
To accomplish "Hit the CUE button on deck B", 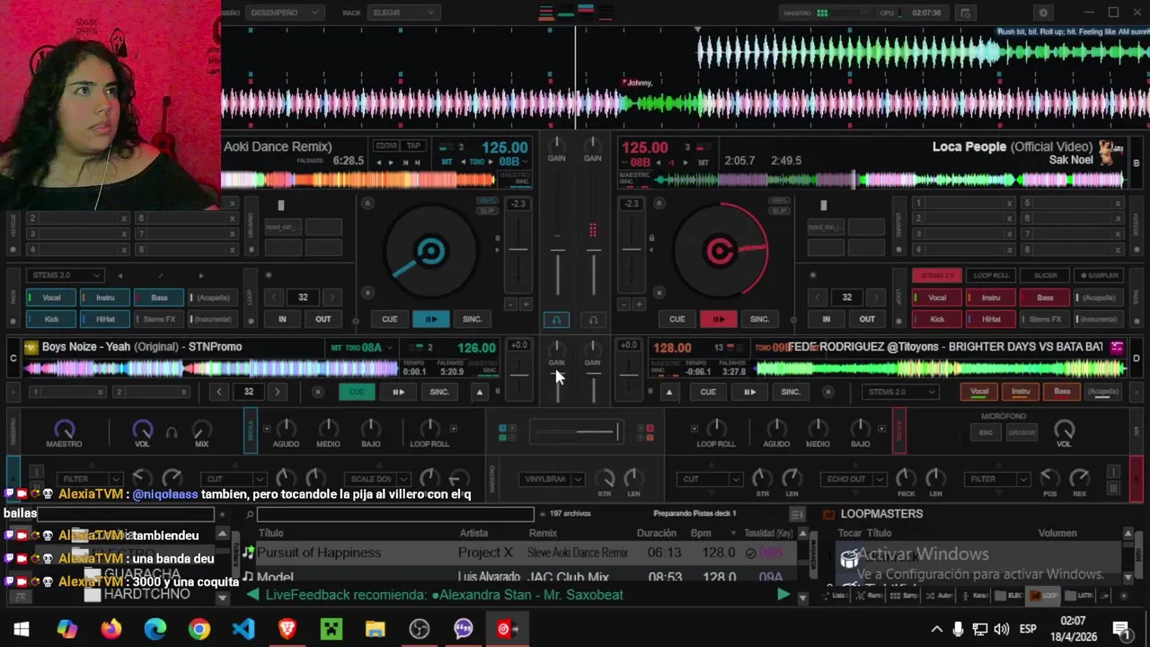I will pos(677,319).
